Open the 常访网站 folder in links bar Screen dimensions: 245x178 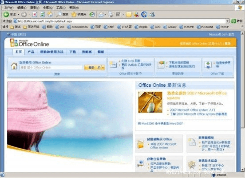pos(31,27)
